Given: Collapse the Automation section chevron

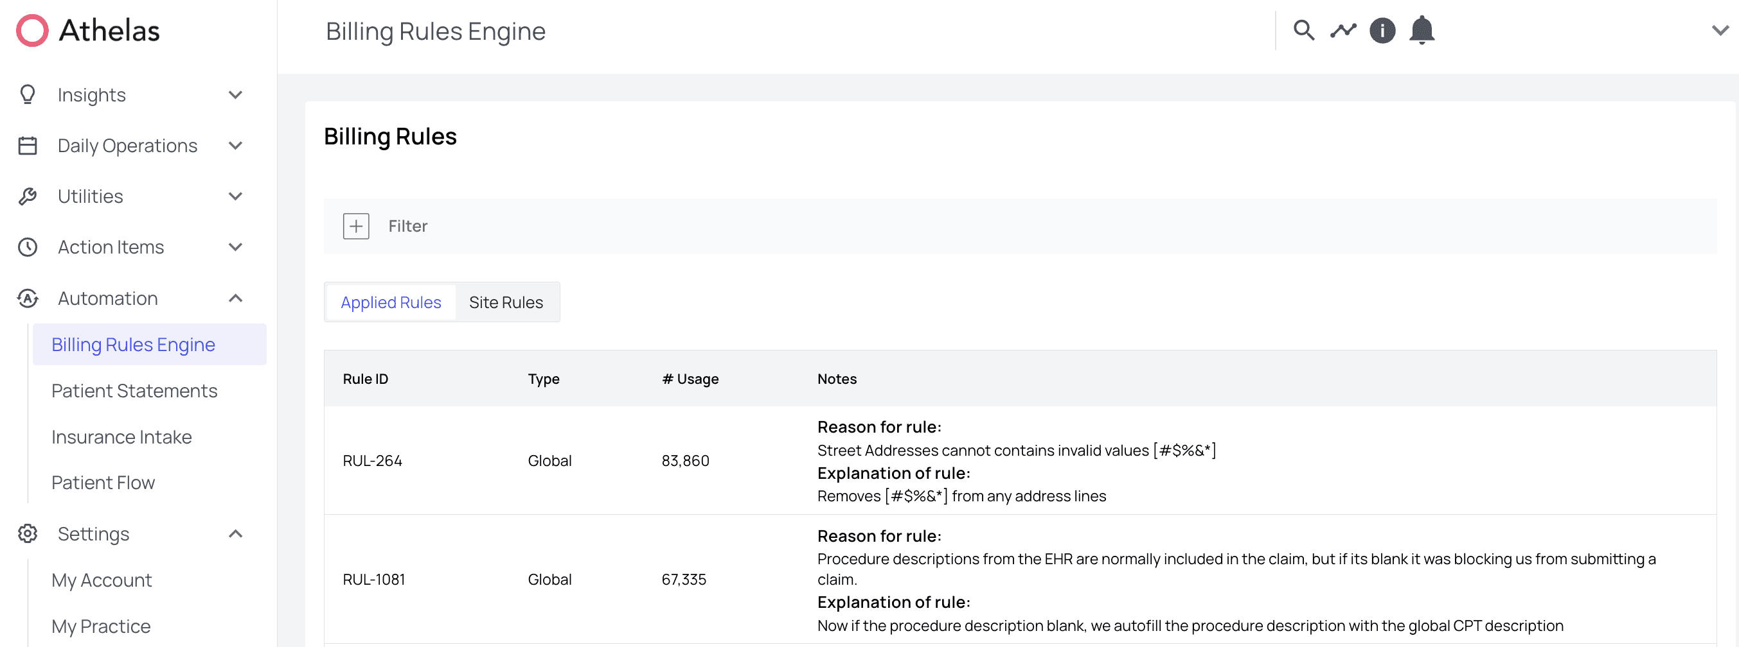Looking at the screenshot, I should click(x=235, y=298).
